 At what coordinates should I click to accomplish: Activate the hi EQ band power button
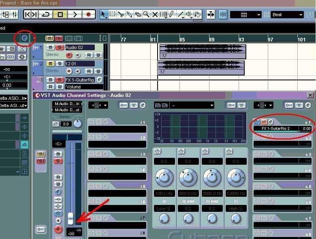[x=229, y=151]
